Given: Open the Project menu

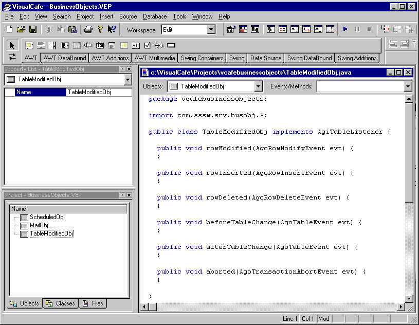Looking at the screenshot, I should point(85,16).
